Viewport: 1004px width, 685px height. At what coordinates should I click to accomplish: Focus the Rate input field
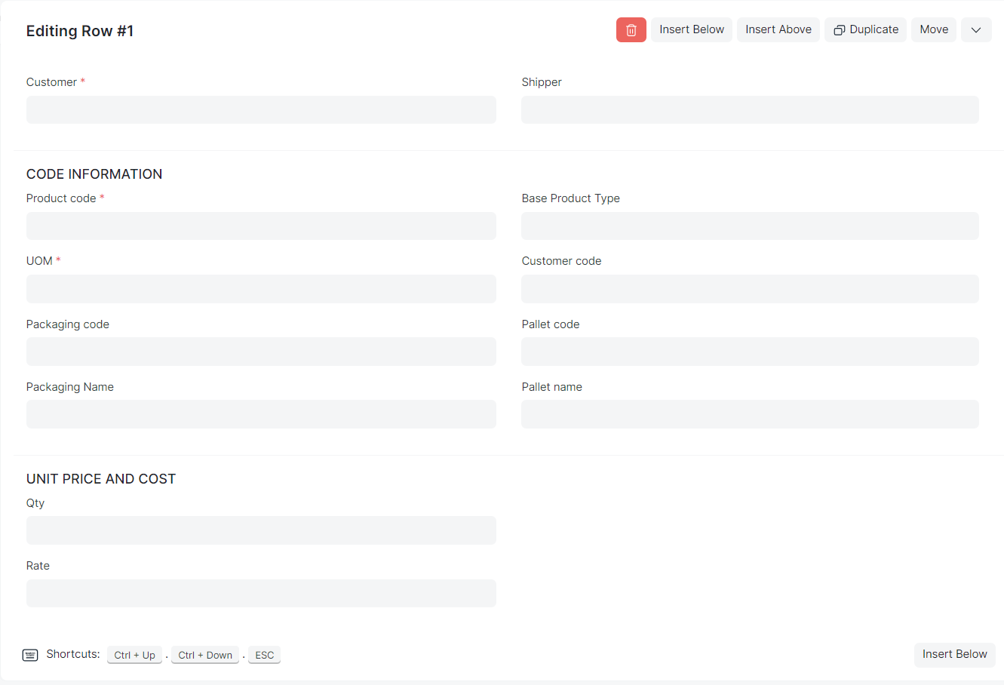(261, 594)
